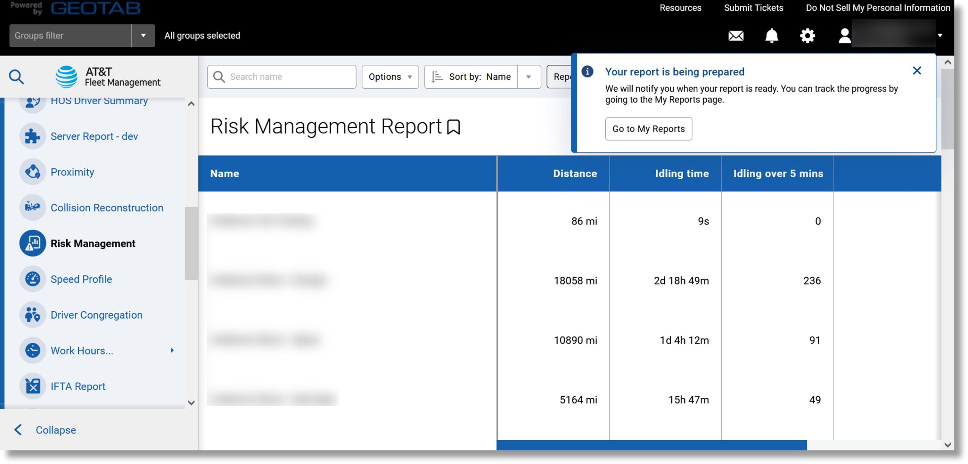Open the settings gear icon
This screenshot has width=968, height=464.
click(807, 36)
